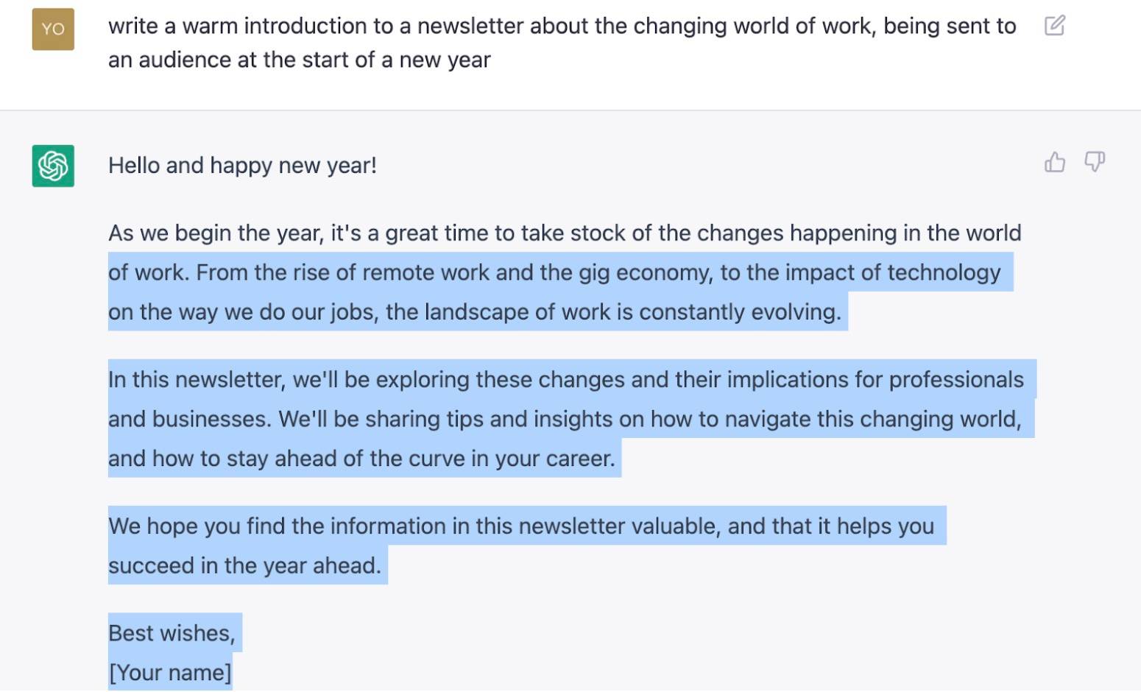Viewport: 1141px width, 692px height.
Task: Click the 'Best wishes,' closing line
Action: pyautogui.click(x=172, y=634)
